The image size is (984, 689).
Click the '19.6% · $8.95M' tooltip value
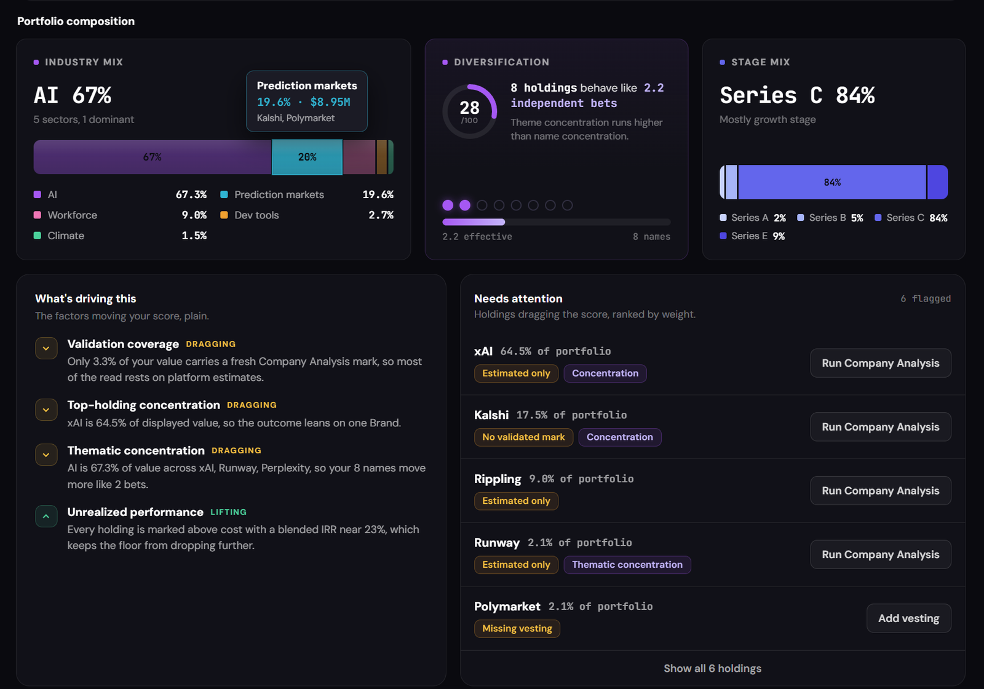(x=304, y=102)
